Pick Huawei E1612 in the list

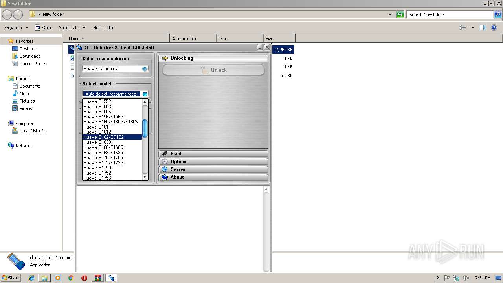coord(112,132)
